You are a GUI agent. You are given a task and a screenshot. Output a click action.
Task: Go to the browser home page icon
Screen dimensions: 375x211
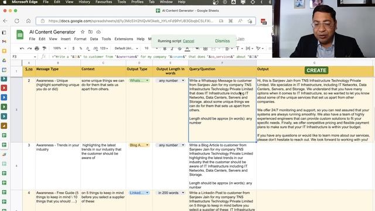point(28,21)
